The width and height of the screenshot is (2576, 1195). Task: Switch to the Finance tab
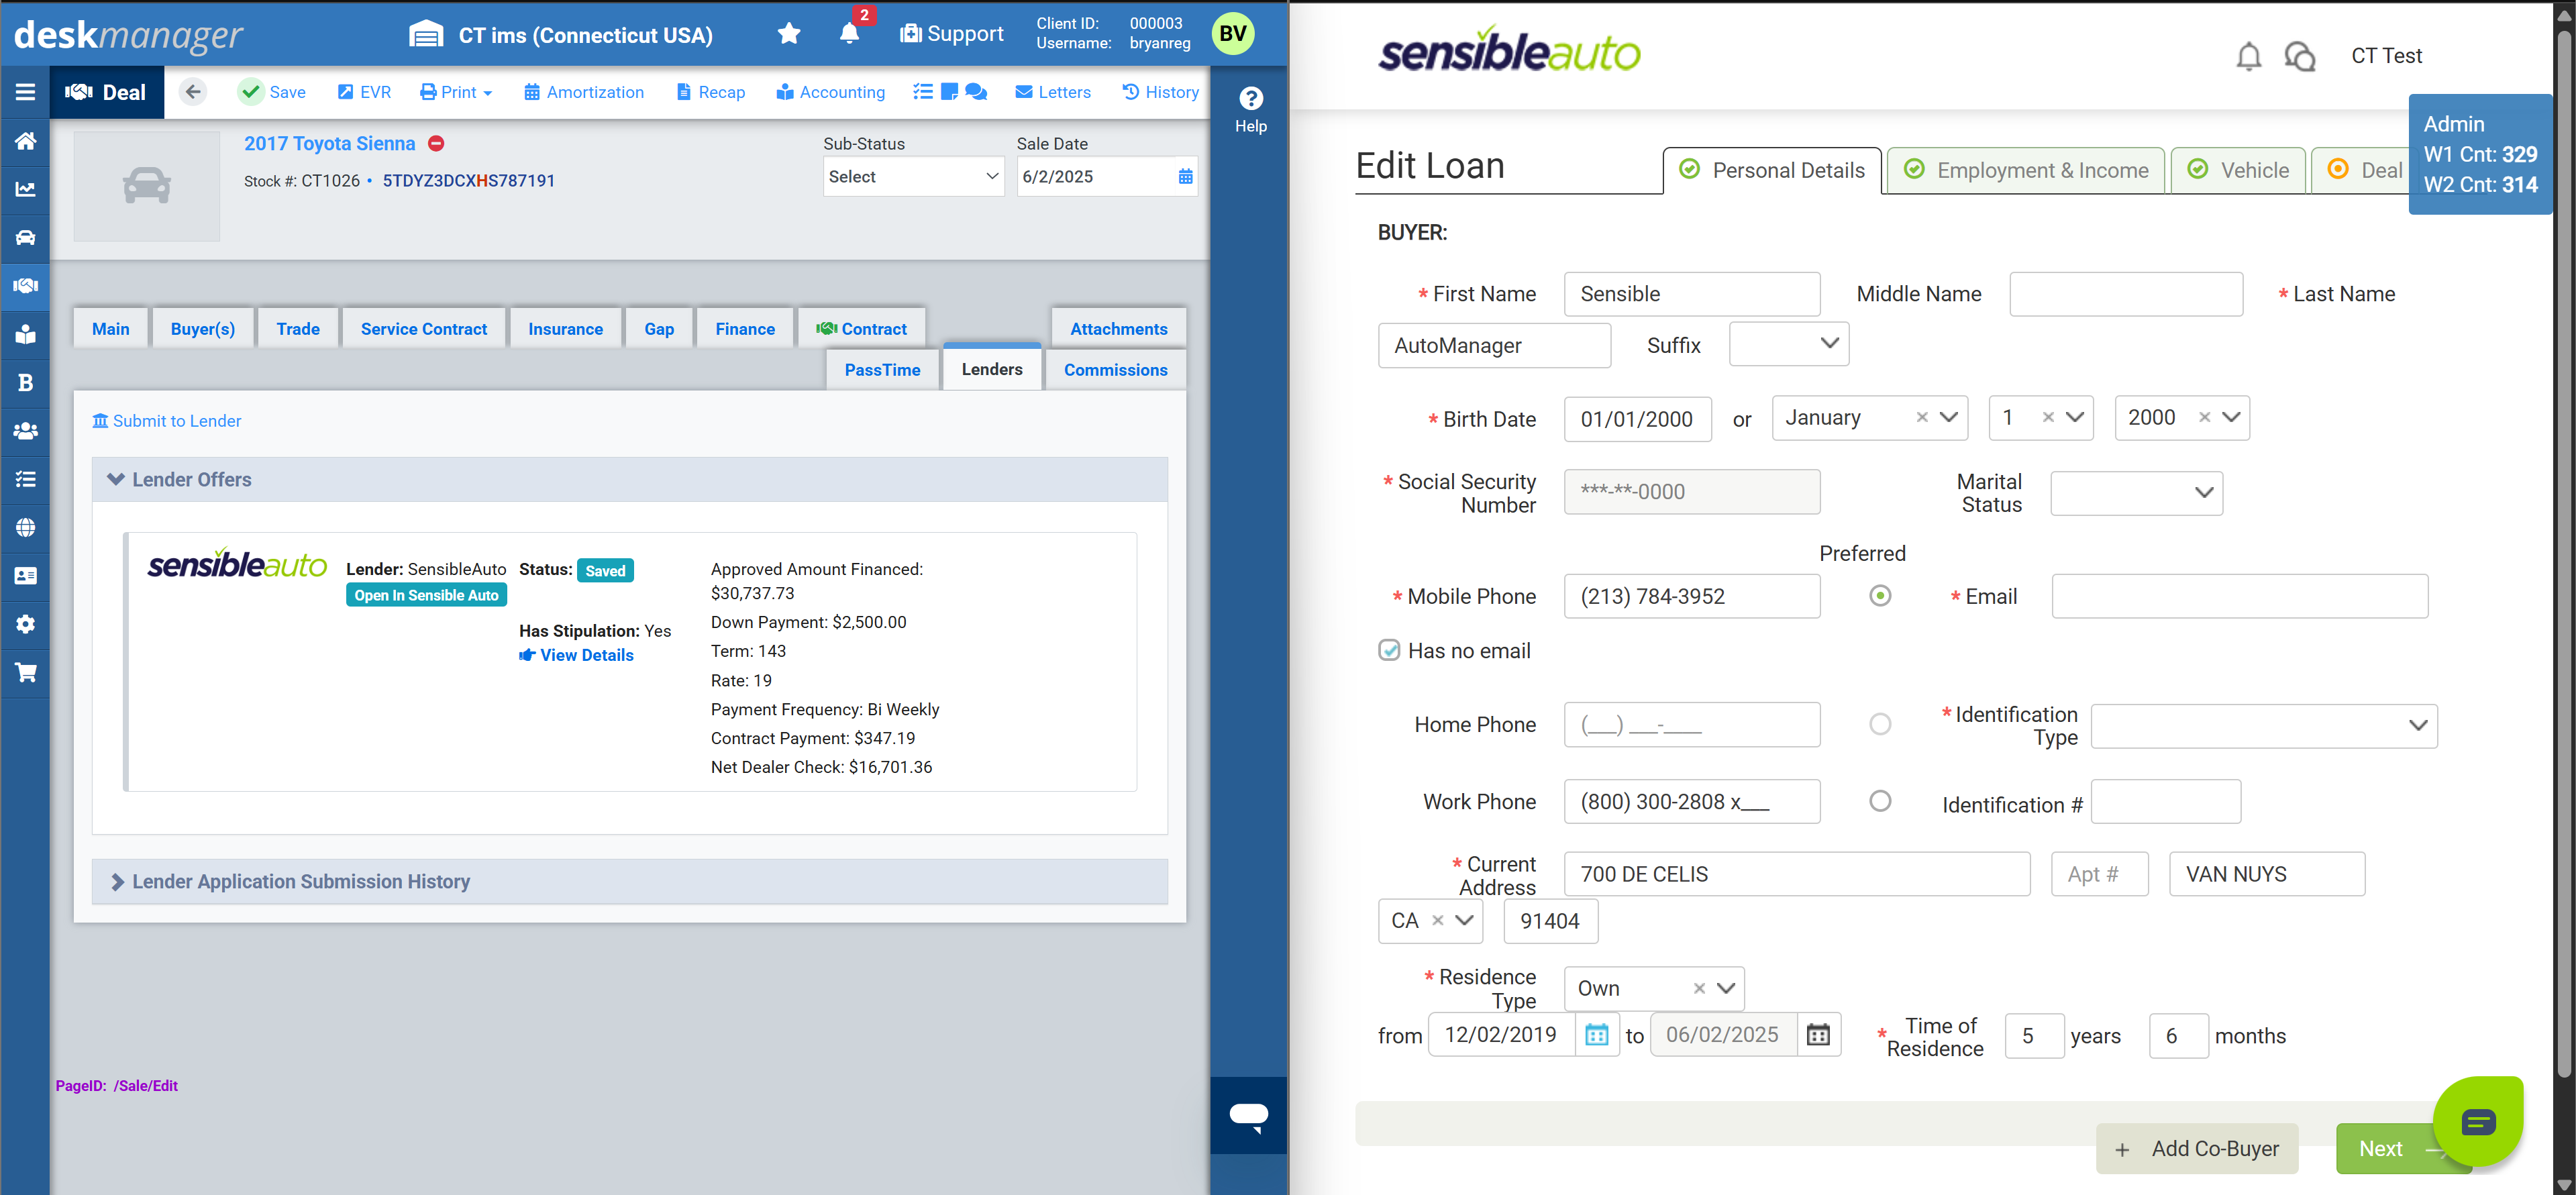click(x=745, y=329)
